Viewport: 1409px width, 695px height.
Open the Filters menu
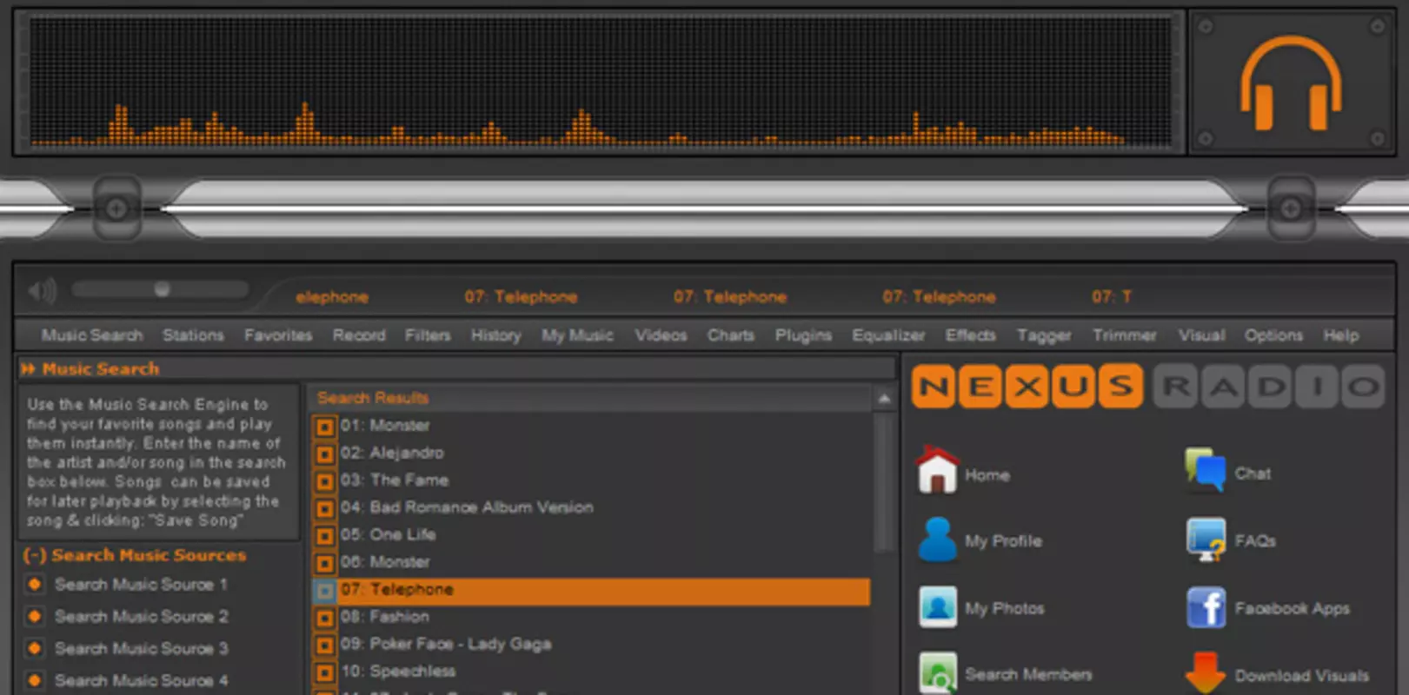tap(428, 335)
